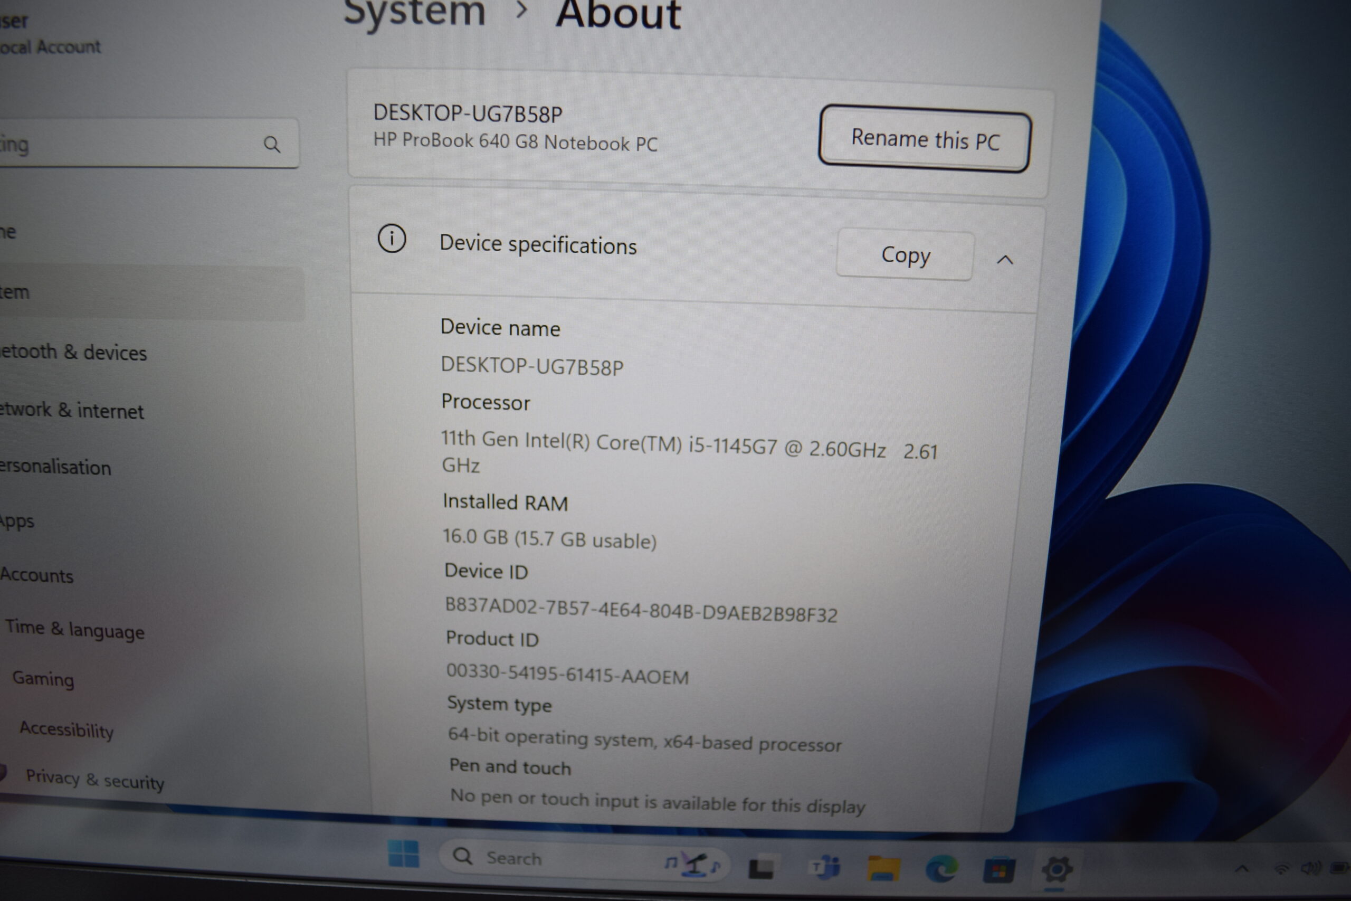Open Network & internet settings

(x=72, y=410)
